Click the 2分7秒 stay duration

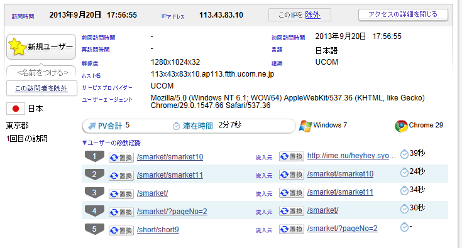coord(230,125)
